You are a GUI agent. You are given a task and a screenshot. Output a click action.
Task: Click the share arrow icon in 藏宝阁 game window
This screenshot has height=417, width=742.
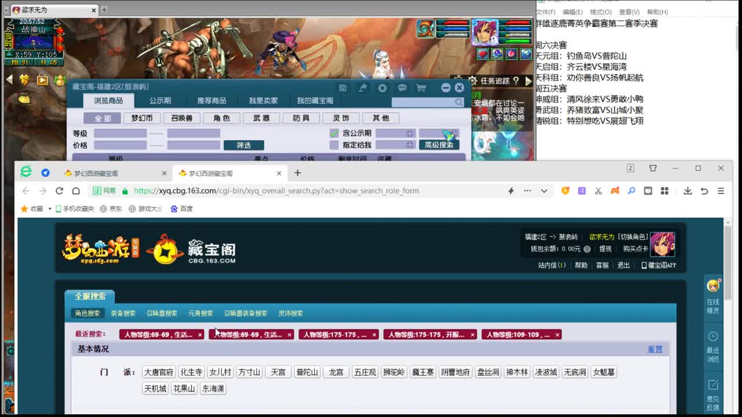pos(362,87)
